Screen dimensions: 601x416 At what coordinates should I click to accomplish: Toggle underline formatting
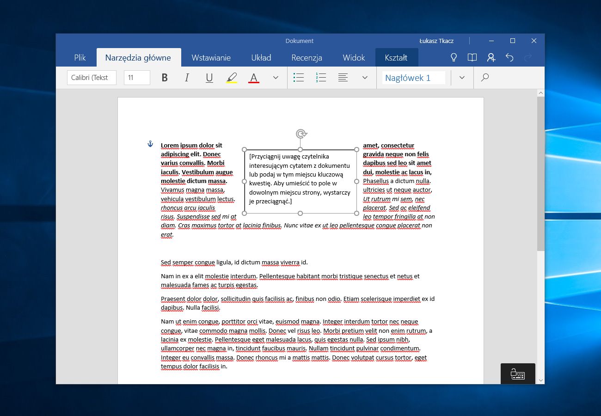point(209,78)
